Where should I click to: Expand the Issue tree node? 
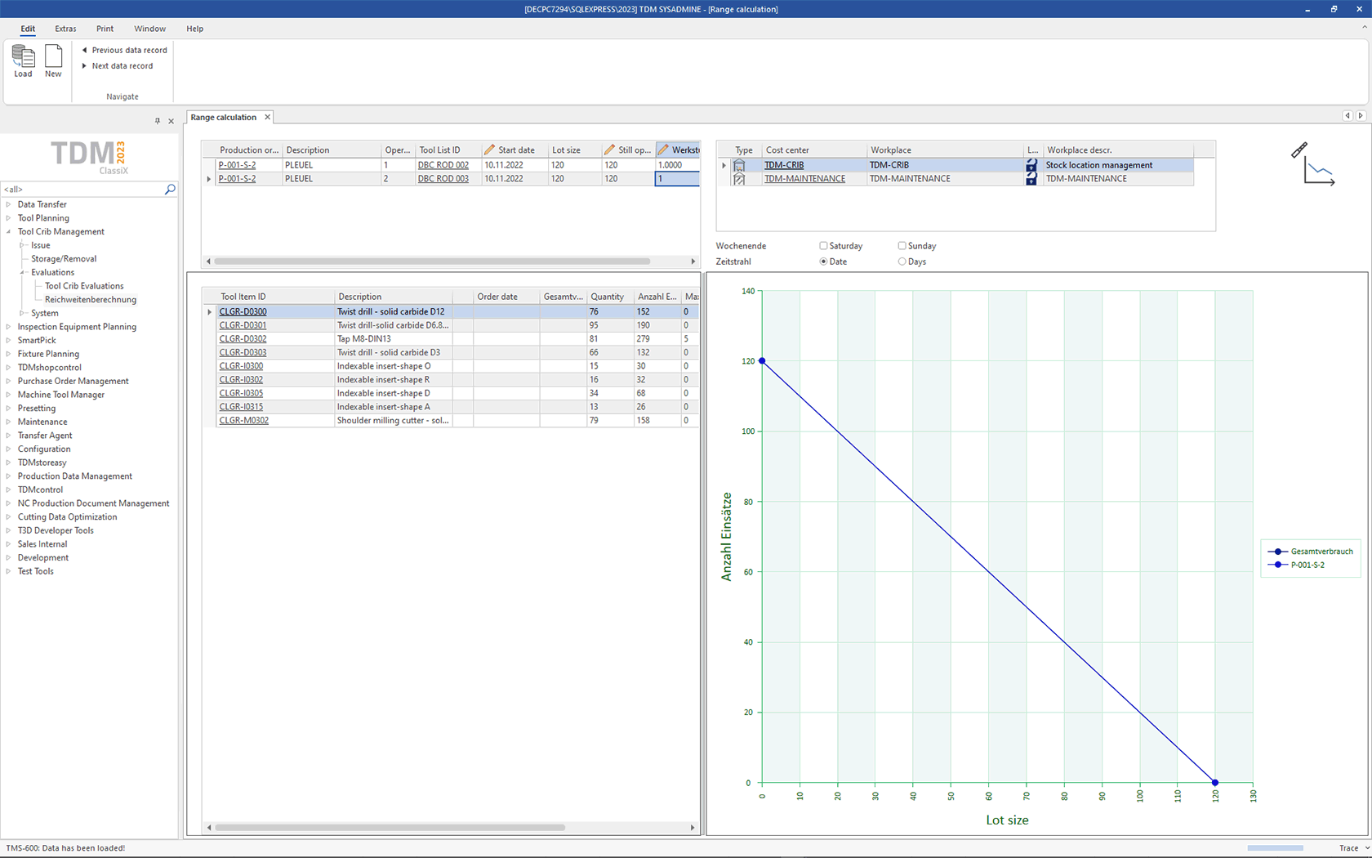tap(22, 245)
